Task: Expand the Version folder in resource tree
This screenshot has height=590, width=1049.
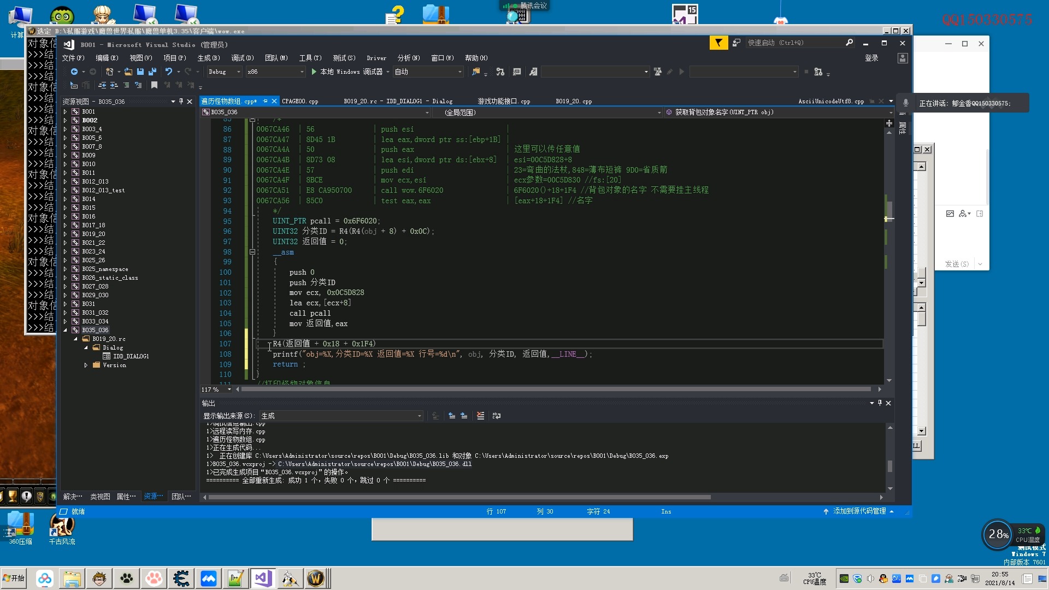Action: [86, 365]
